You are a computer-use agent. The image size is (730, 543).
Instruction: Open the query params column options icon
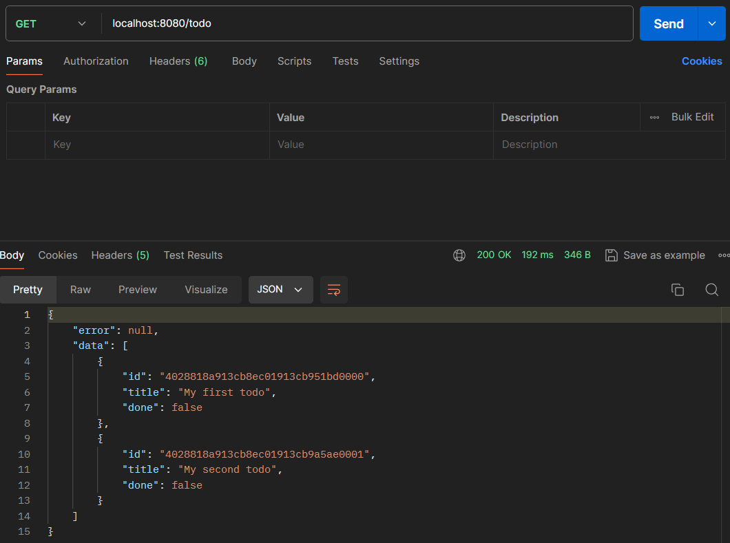click(x=654, y=117)
